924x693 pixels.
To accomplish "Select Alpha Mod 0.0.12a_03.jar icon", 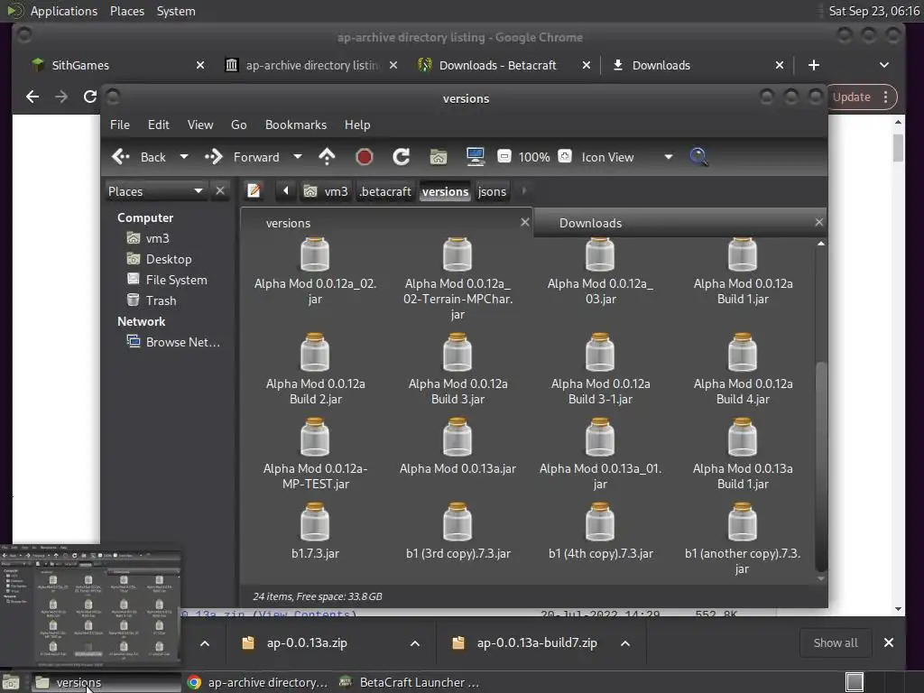I will point(600,254).
